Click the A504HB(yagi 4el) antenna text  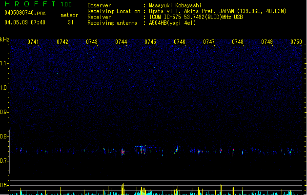click(172, 23)
